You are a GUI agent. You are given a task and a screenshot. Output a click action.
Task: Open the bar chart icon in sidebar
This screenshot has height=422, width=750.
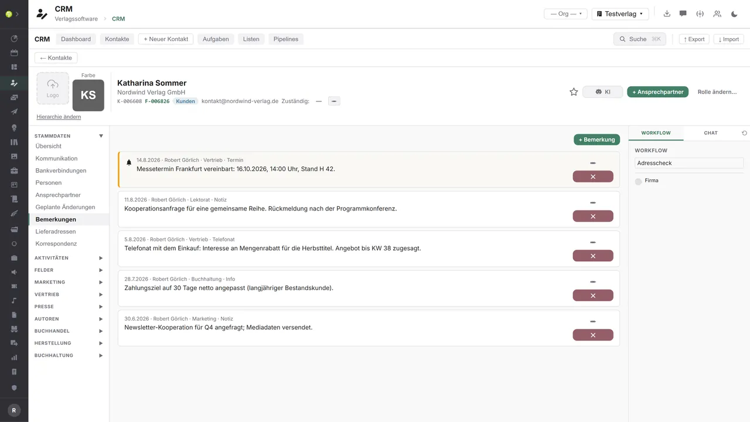(x=14, y=358)
